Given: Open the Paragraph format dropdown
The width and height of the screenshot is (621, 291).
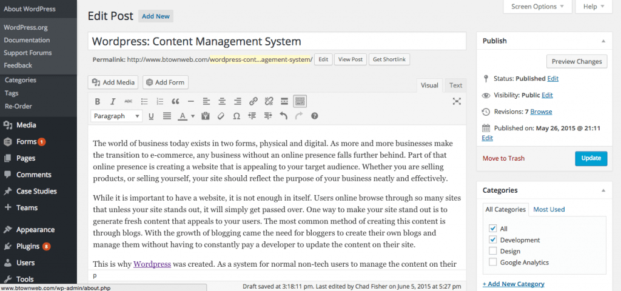Looking at the screenshot, I should tap(116, 116).
